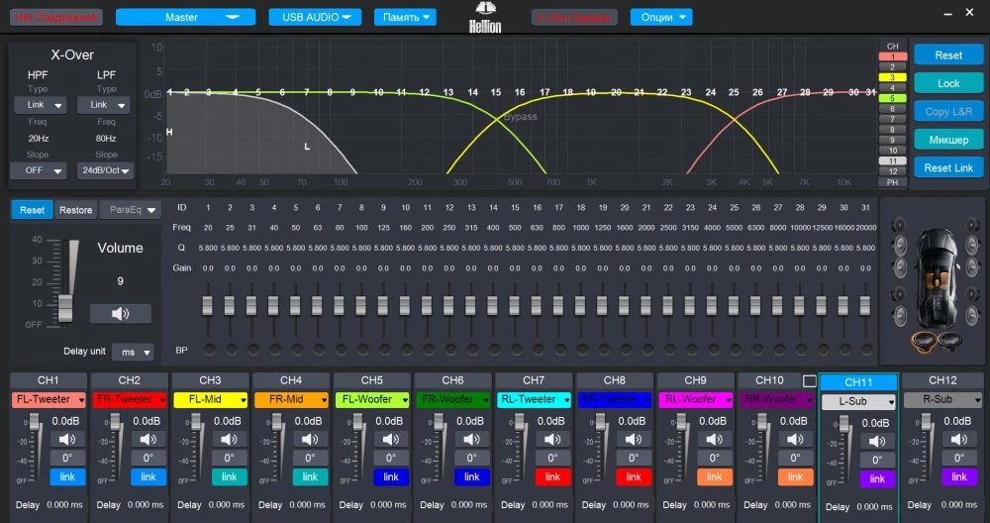This screenshot has width=990, height=523.
Task: Open LPF Type Link dropdown
Action: point(104,105)
